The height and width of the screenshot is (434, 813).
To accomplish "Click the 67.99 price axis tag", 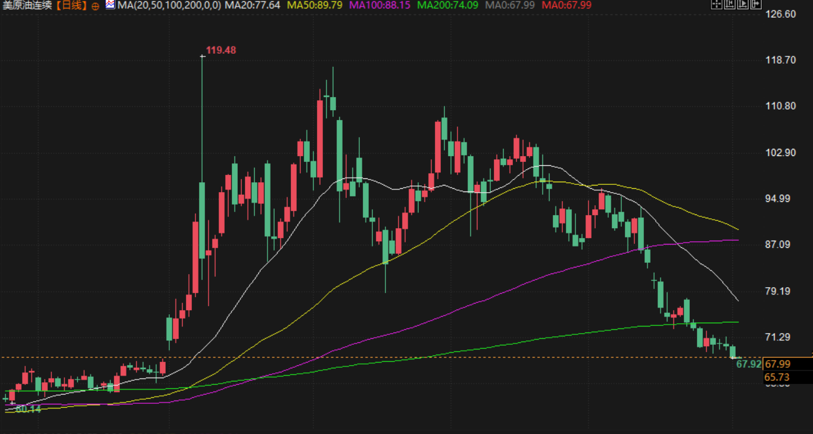I will [x=778, y=364].
